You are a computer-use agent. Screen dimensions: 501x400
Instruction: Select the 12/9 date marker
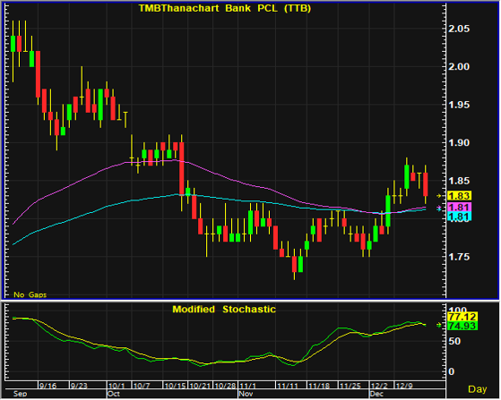coord(404,386)
